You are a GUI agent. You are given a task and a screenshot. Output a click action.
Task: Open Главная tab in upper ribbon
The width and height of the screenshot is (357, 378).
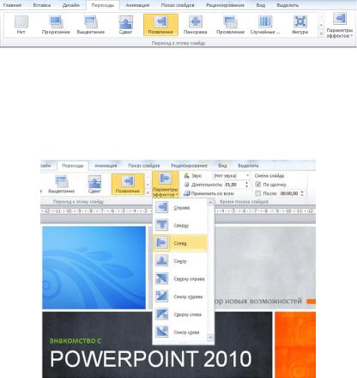tap(12, 5)
